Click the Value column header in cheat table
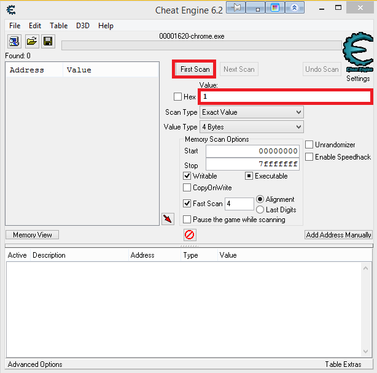This screenshot has height=373, width=377. point(295,255)
